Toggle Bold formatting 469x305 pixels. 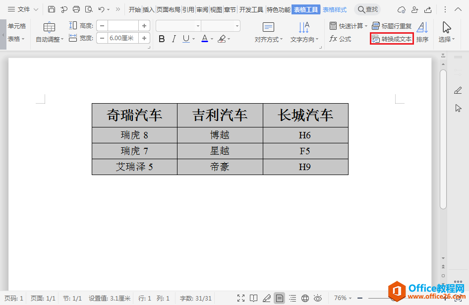click(x=162, y=39)
